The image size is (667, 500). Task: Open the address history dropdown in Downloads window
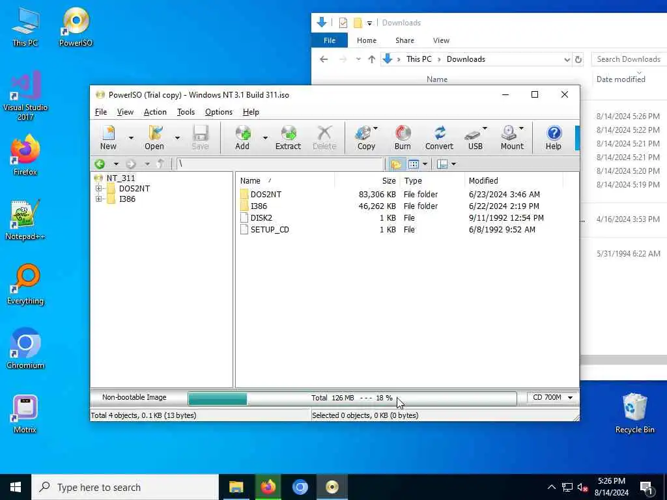(567, 59)
